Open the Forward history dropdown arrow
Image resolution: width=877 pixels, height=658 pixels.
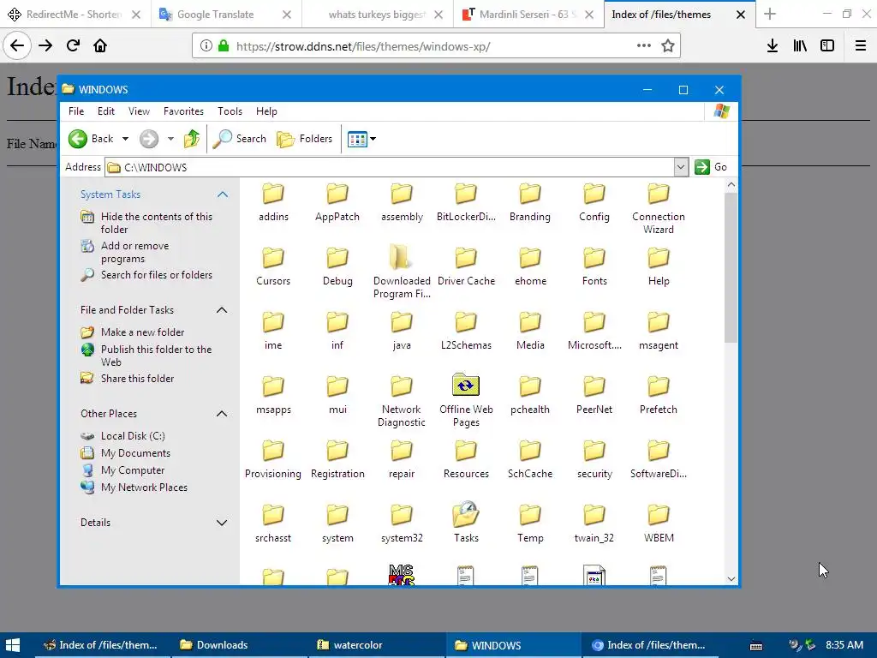pyautogui.click(x=170, y=139)
